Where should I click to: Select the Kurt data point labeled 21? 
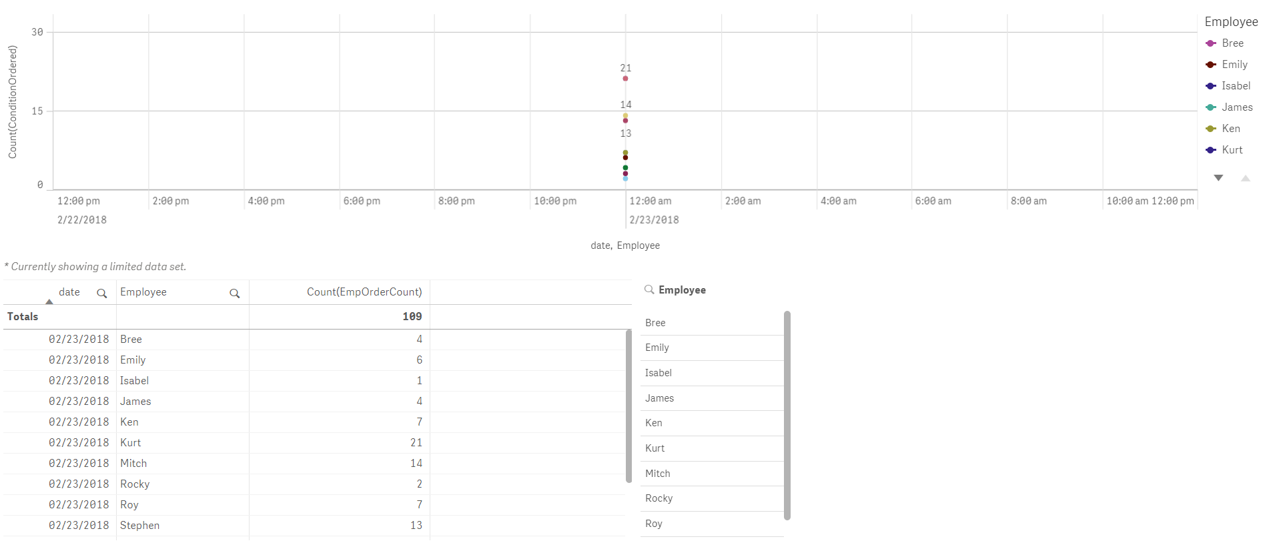tap(625, 79)
